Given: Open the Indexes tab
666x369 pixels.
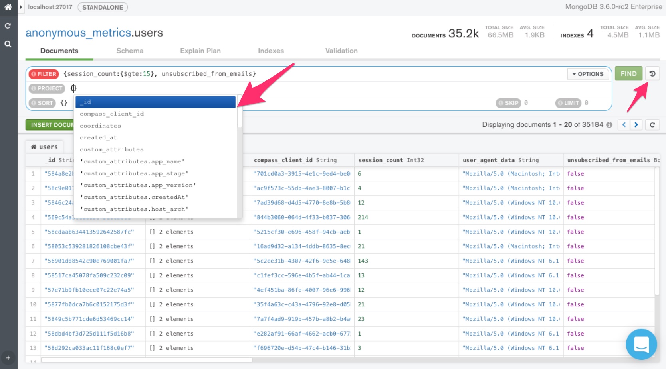Looking at the screenshot, I should [x=271, y=51].
